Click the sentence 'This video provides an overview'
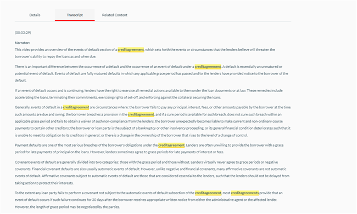Image resolution: width=357 pixels, height=214 pixels. click(145, 53)
